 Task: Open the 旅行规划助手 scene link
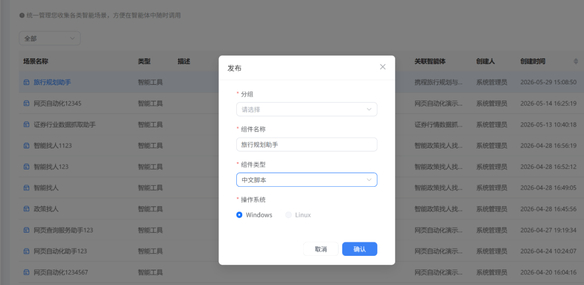pos(52,83)
